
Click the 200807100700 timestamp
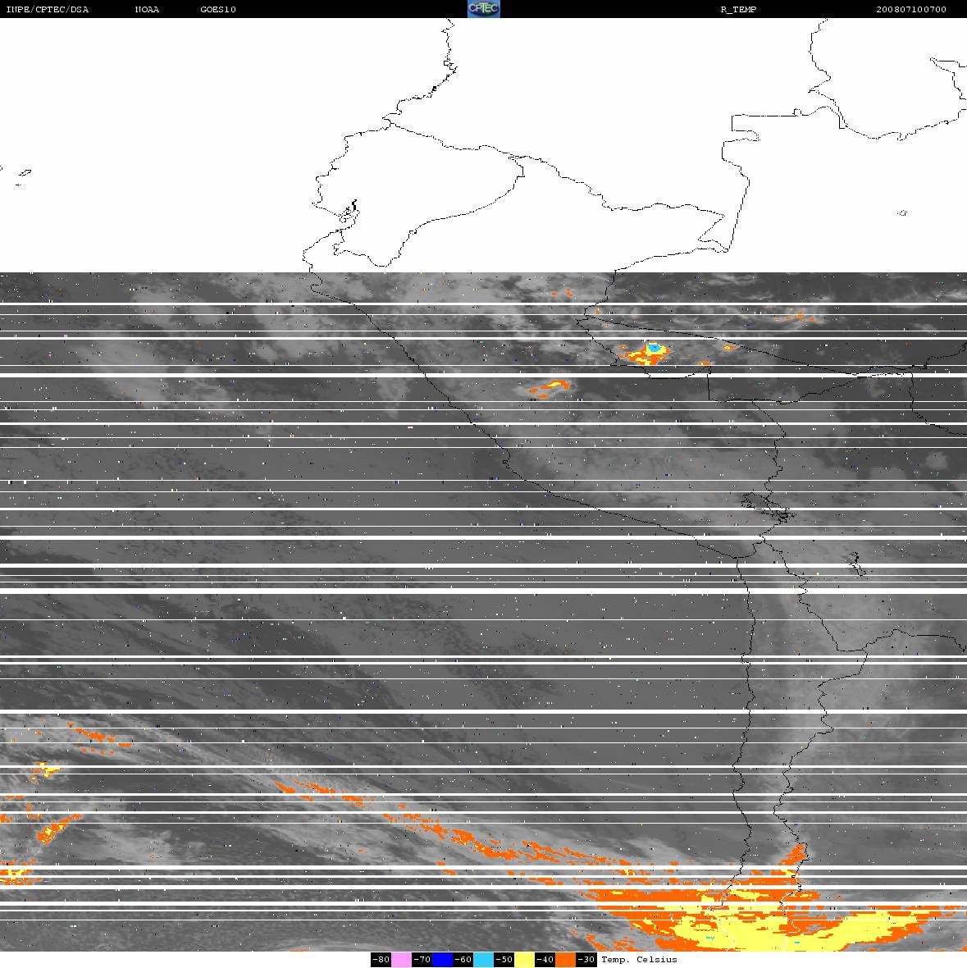910,10
